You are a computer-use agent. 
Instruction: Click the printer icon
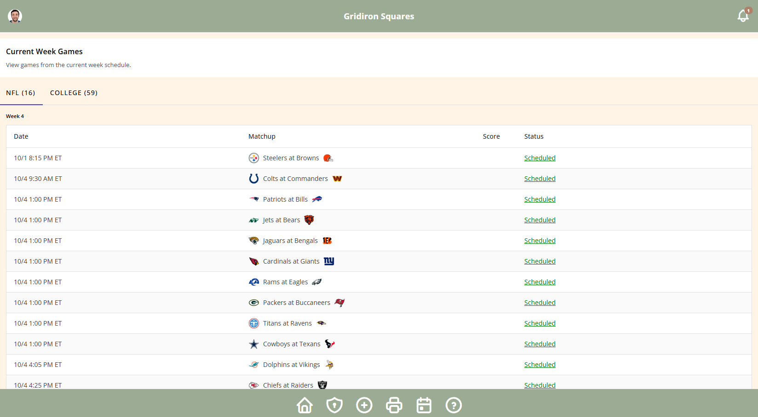tap(394, 405)
